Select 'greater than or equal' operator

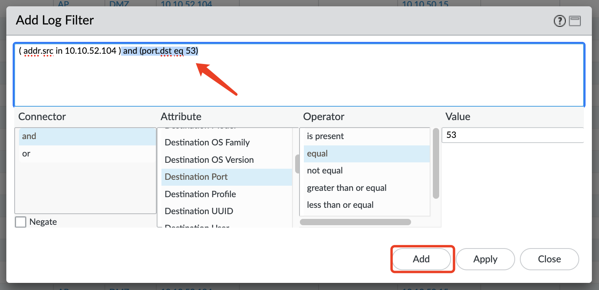367,188
